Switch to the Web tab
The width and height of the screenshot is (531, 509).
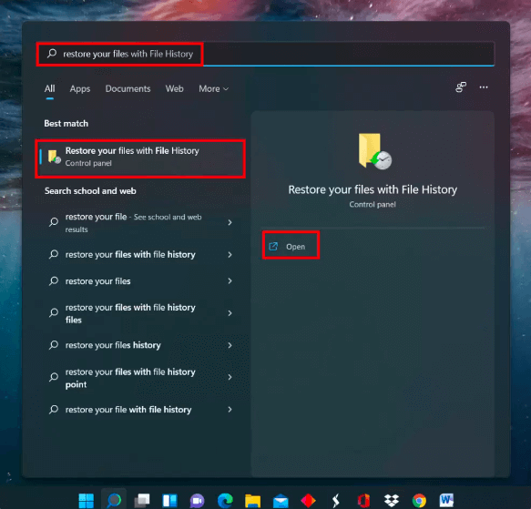point(174,88)
